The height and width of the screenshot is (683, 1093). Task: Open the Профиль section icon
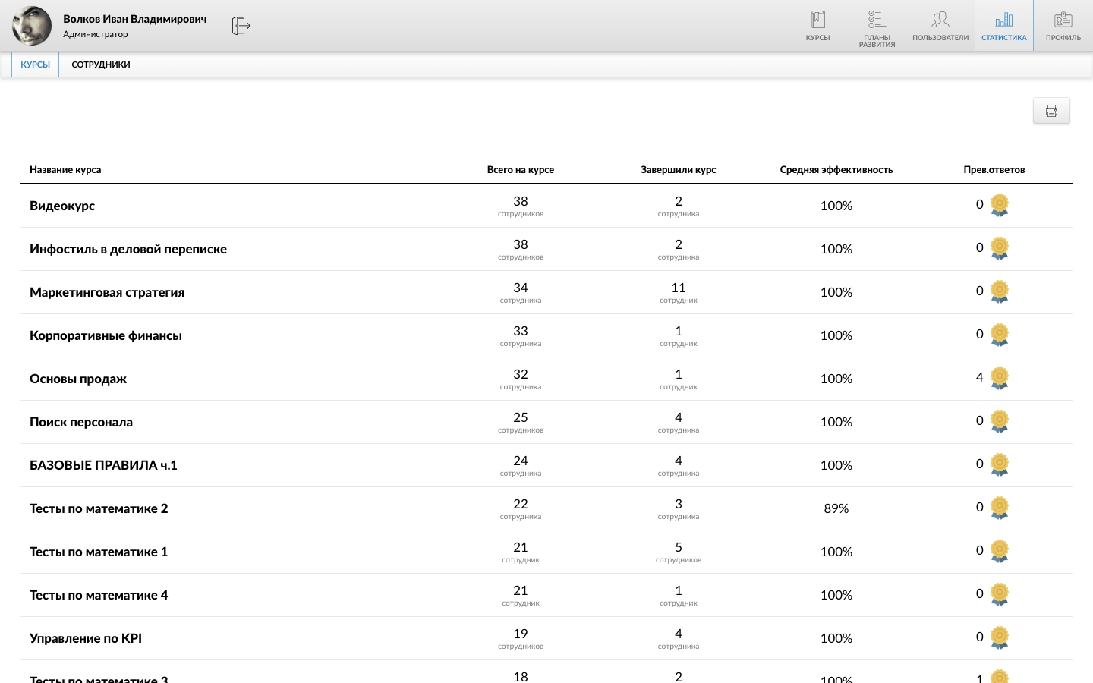(x=1063, y=25)
